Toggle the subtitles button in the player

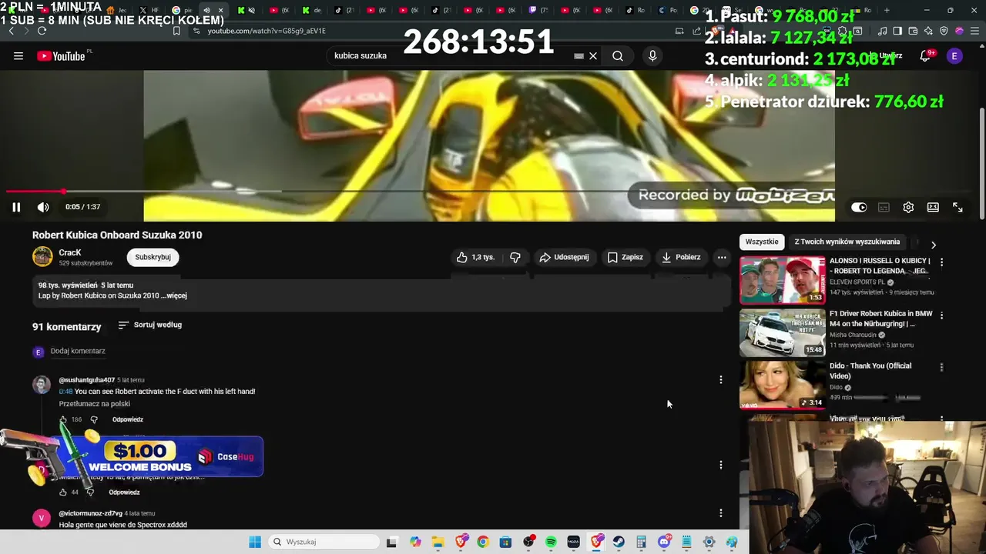884,207
